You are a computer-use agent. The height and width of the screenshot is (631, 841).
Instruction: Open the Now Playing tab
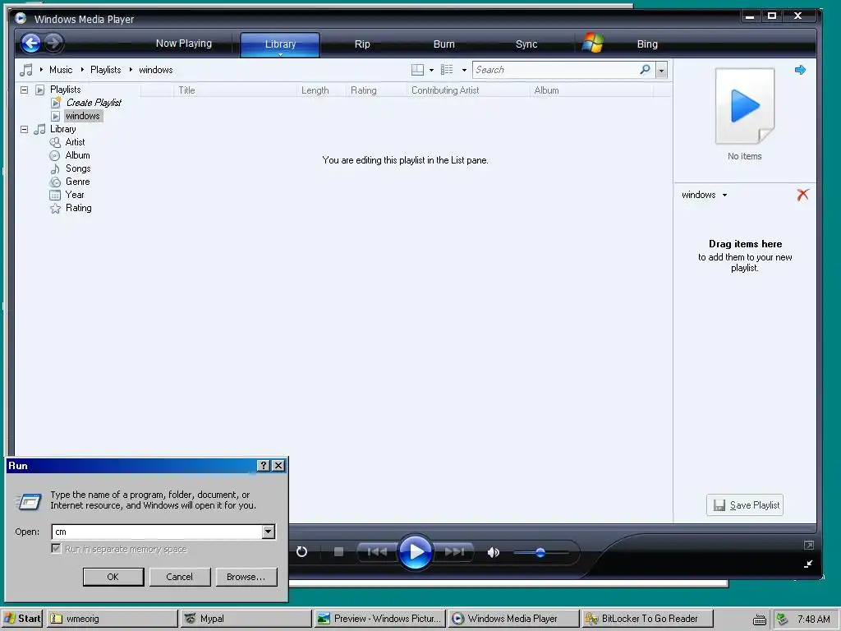pyautogui.click(x=183, y=44)
